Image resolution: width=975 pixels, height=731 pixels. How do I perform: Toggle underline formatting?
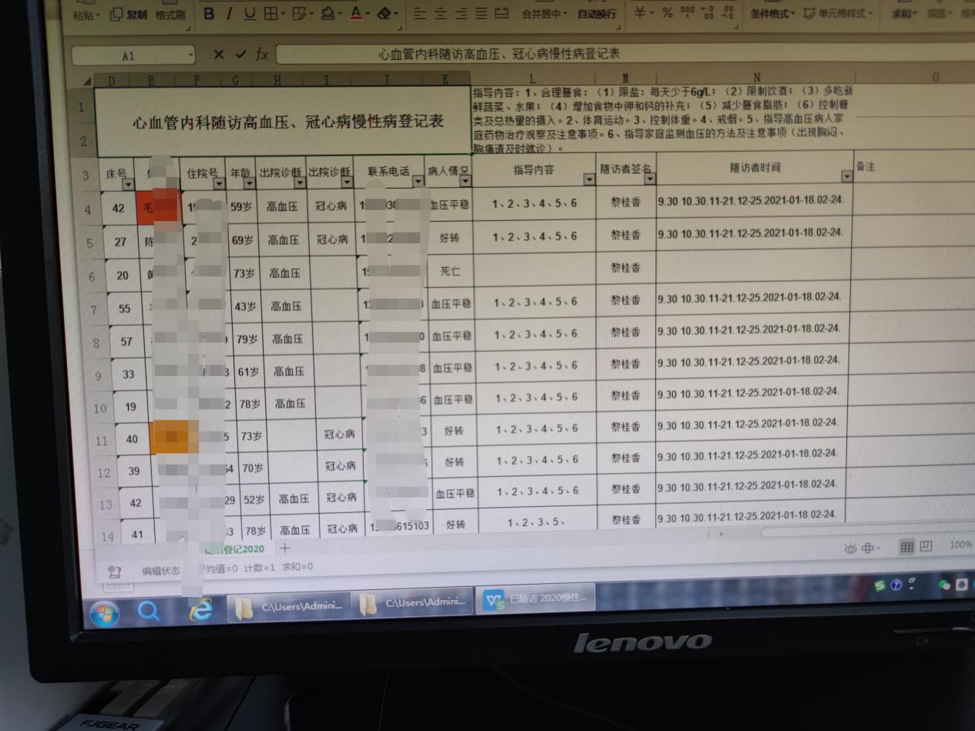click(x=250, y=14)
